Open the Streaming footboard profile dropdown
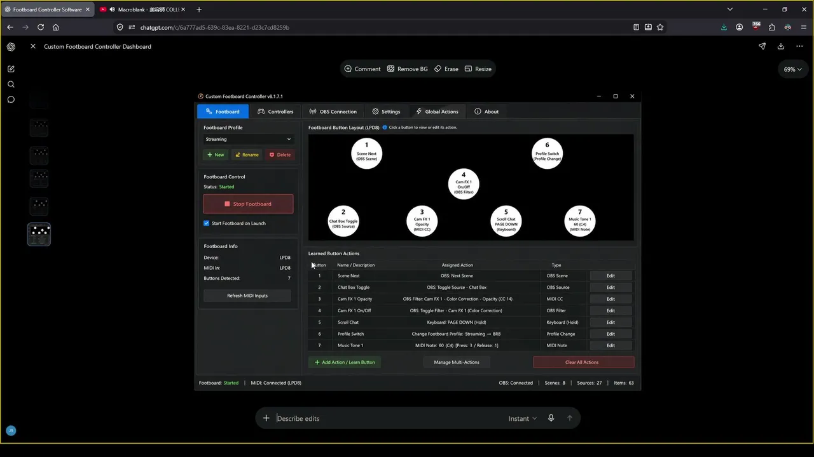This screenshot has width=814, height=457. pos(248,139)
